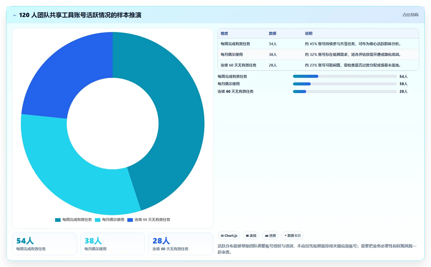Select the 数据卡片 tag chip
This screenshot has height=267, width=431.
(x=293, y=236)
